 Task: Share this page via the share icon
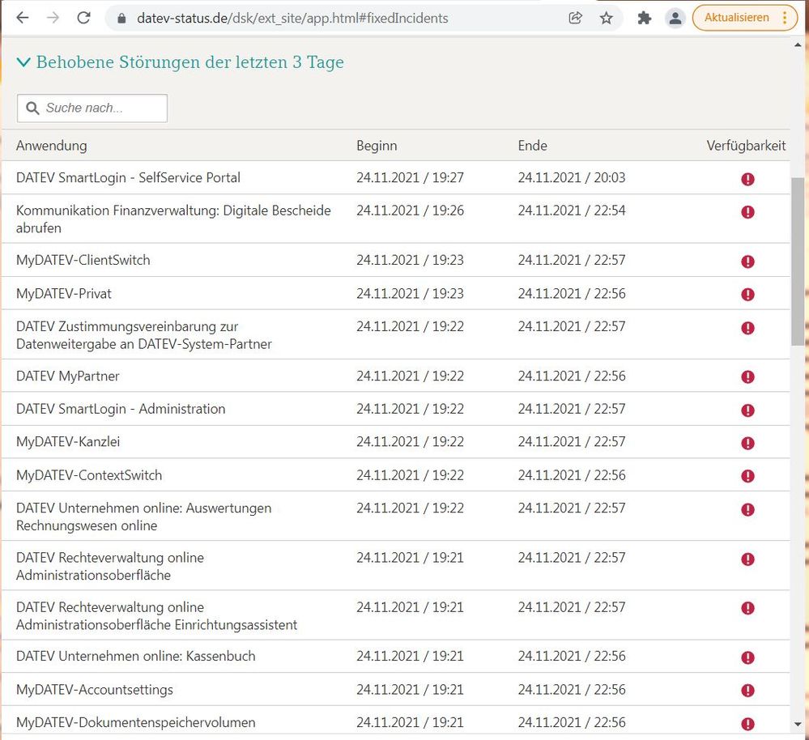click(x=575, y=18)
